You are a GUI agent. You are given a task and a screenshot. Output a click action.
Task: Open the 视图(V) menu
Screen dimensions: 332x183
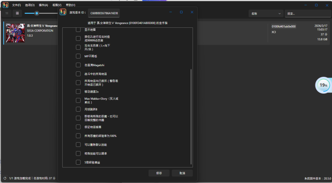pos(57,5)
